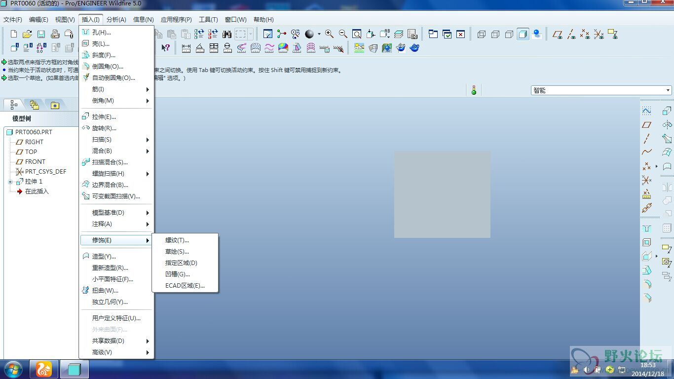
Task: Expand the 筋(I) submenu
Action: point(116,89)
